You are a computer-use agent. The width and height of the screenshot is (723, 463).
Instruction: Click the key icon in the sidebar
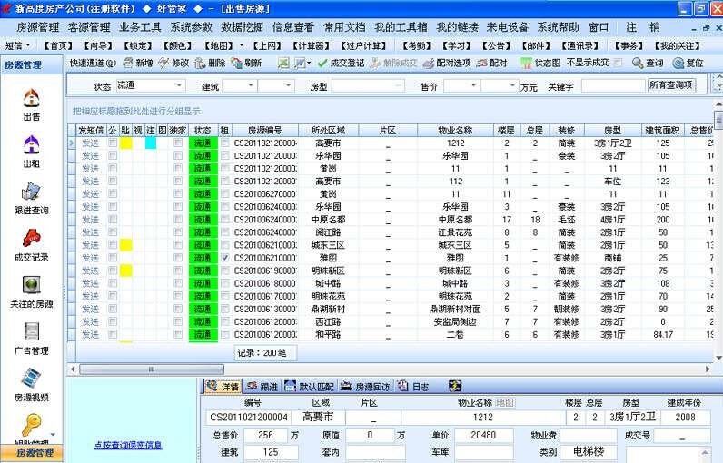(32, 424)
